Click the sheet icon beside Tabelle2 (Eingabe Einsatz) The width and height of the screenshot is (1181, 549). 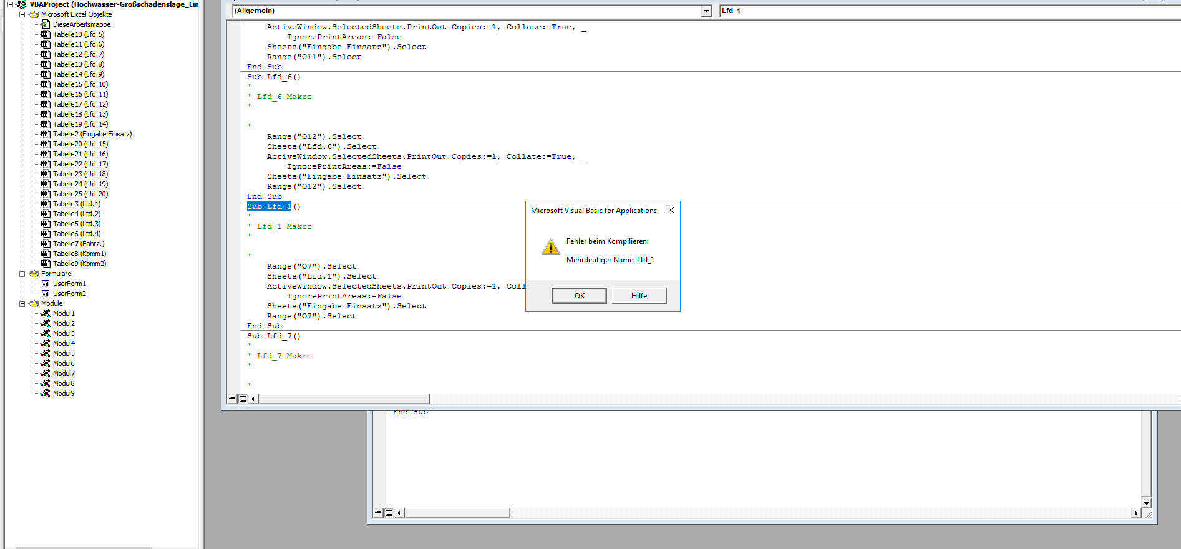(x=45, y=134)
